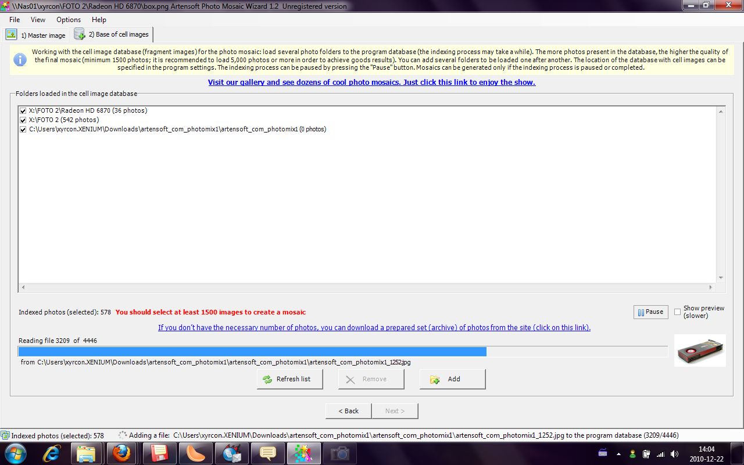
Task: Select the artensoft_com_photomix1 (0 photos) row
Action: (177, 129)
